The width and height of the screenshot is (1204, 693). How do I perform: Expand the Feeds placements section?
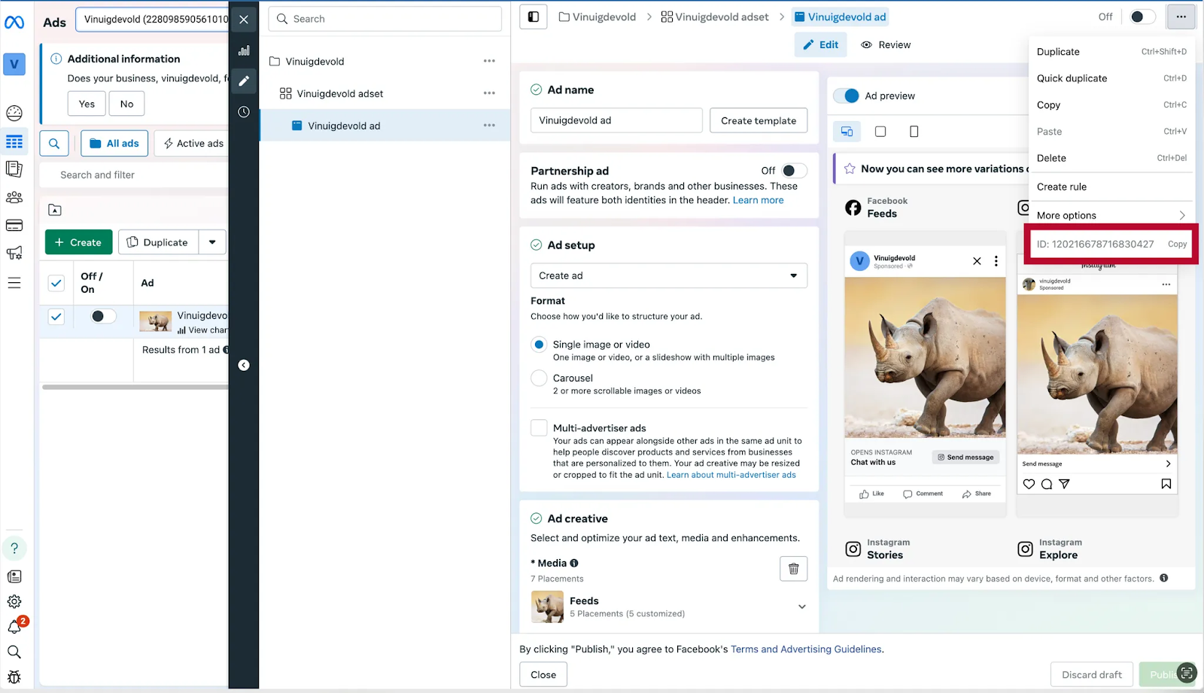pyautogui.click(x=801, y=606)
